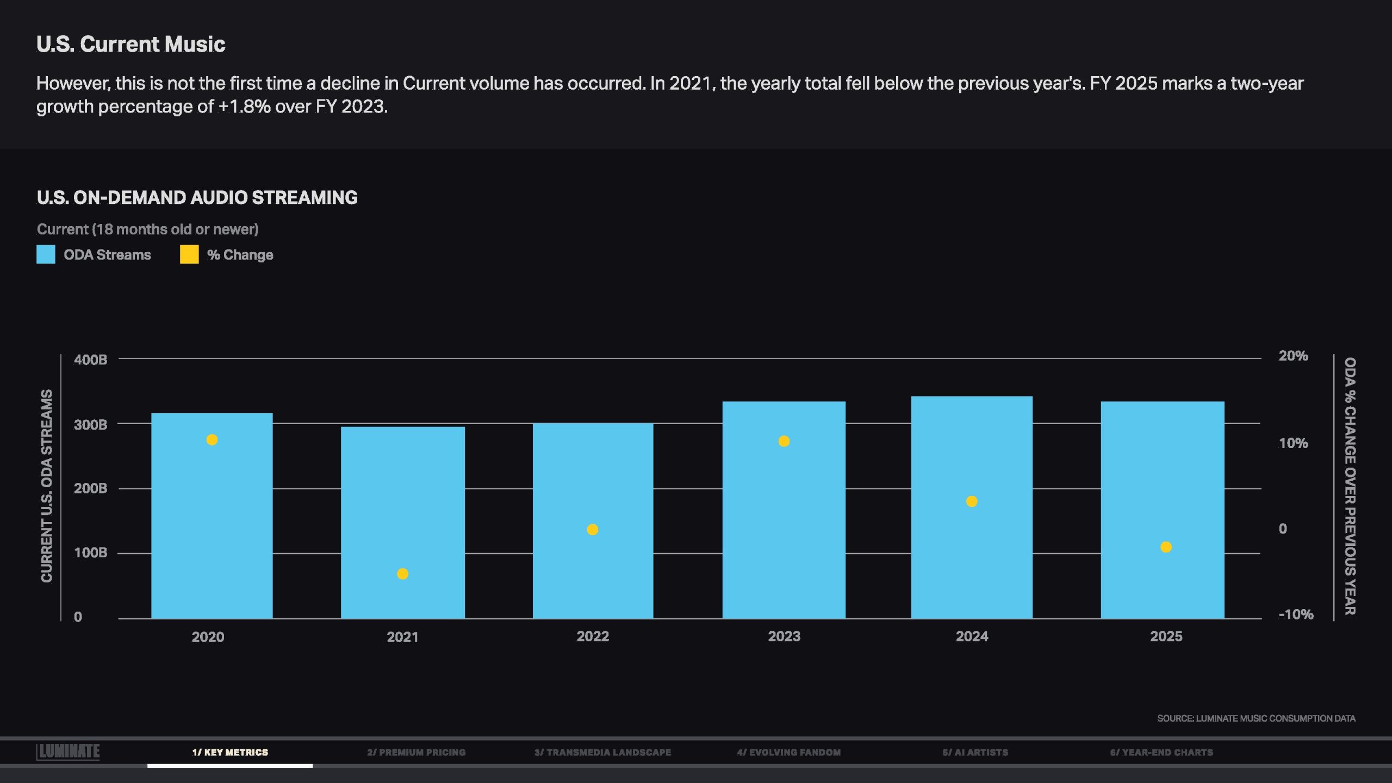This screenshot has height=783, width=1392.
Task: Open the 1/ Key Metrics tab
Action: (230, 752)
